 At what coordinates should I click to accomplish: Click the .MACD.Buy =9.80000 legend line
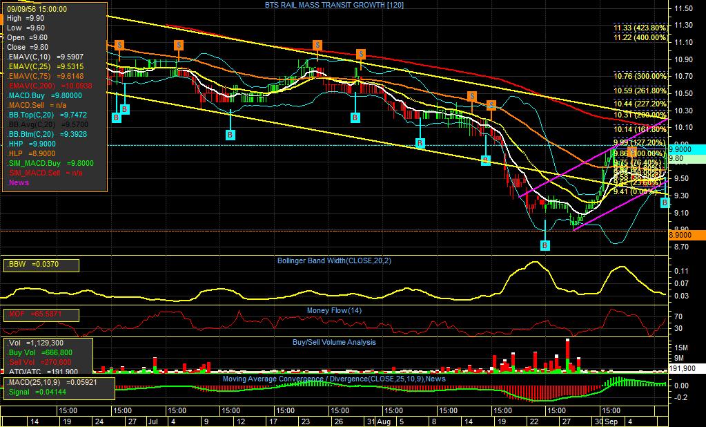[x=45, y=95]
